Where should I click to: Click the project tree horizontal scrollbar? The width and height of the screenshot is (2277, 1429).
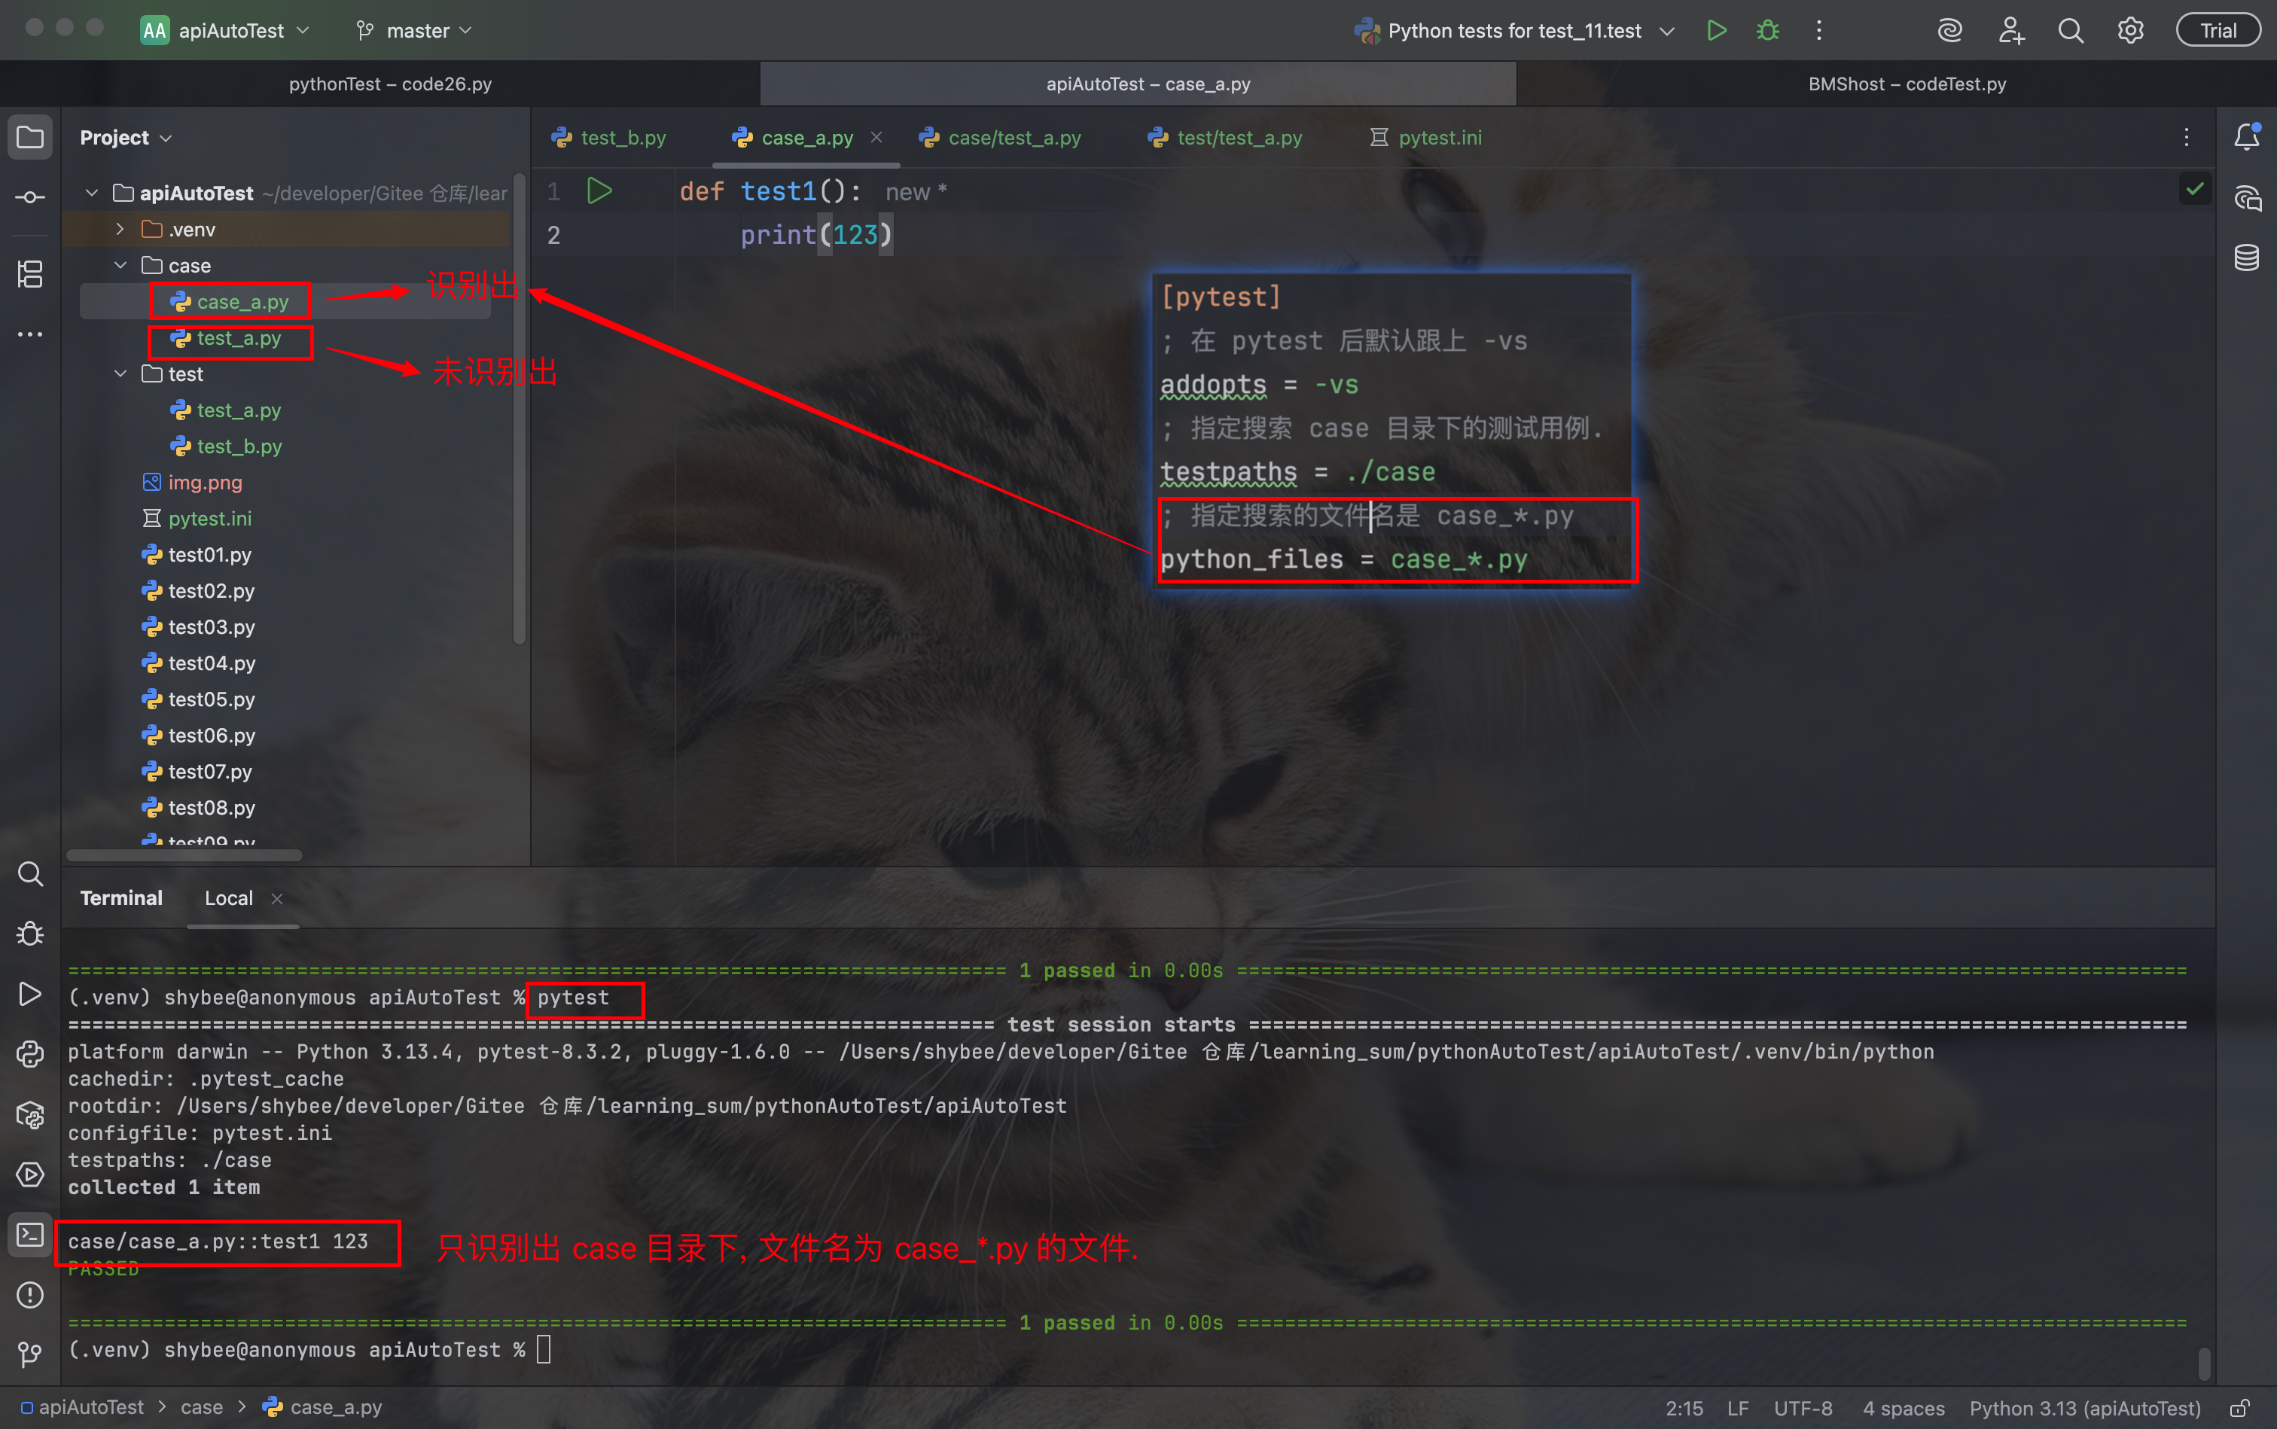(x=184, y=855)
